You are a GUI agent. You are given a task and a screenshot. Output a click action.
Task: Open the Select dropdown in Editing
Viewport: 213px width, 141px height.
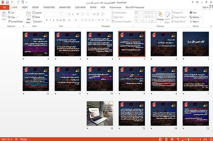(195, 22)
